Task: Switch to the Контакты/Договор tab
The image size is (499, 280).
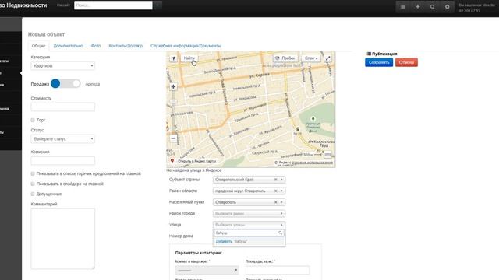Action: point(126,46)
